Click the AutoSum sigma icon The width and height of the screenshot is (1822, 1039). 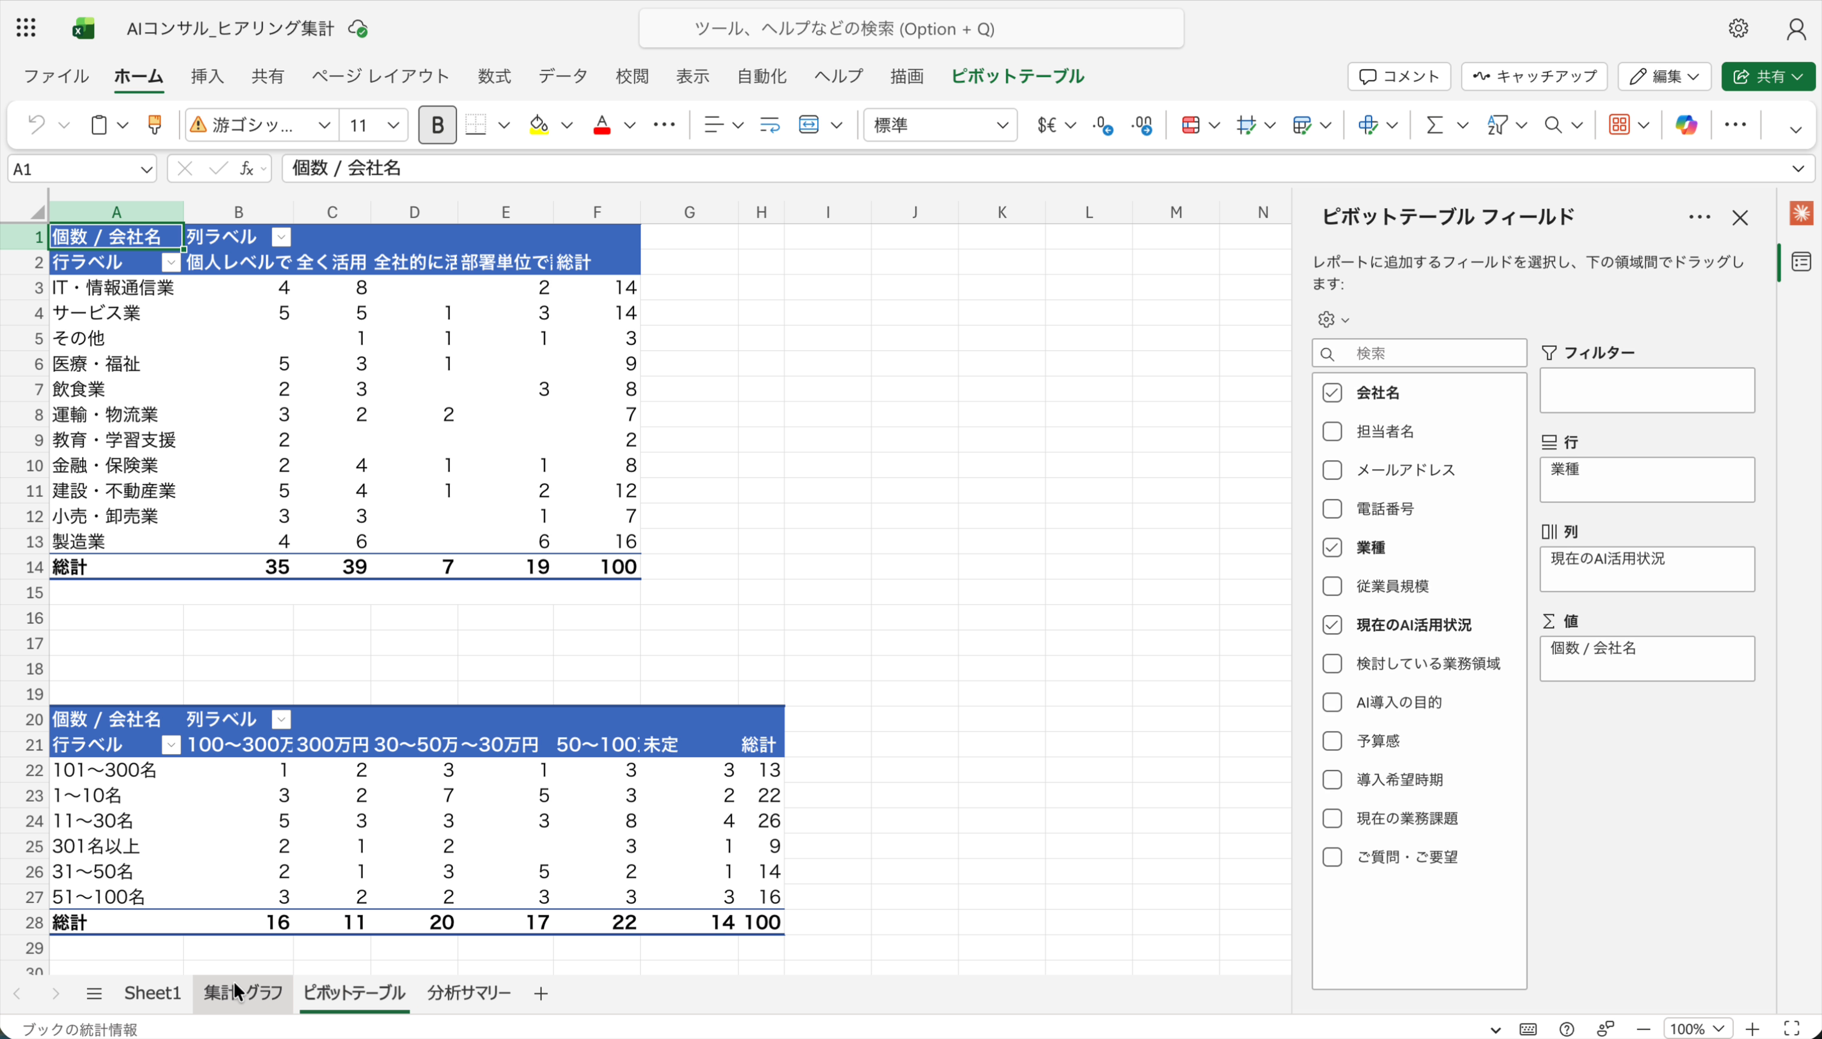point(1434,125)
